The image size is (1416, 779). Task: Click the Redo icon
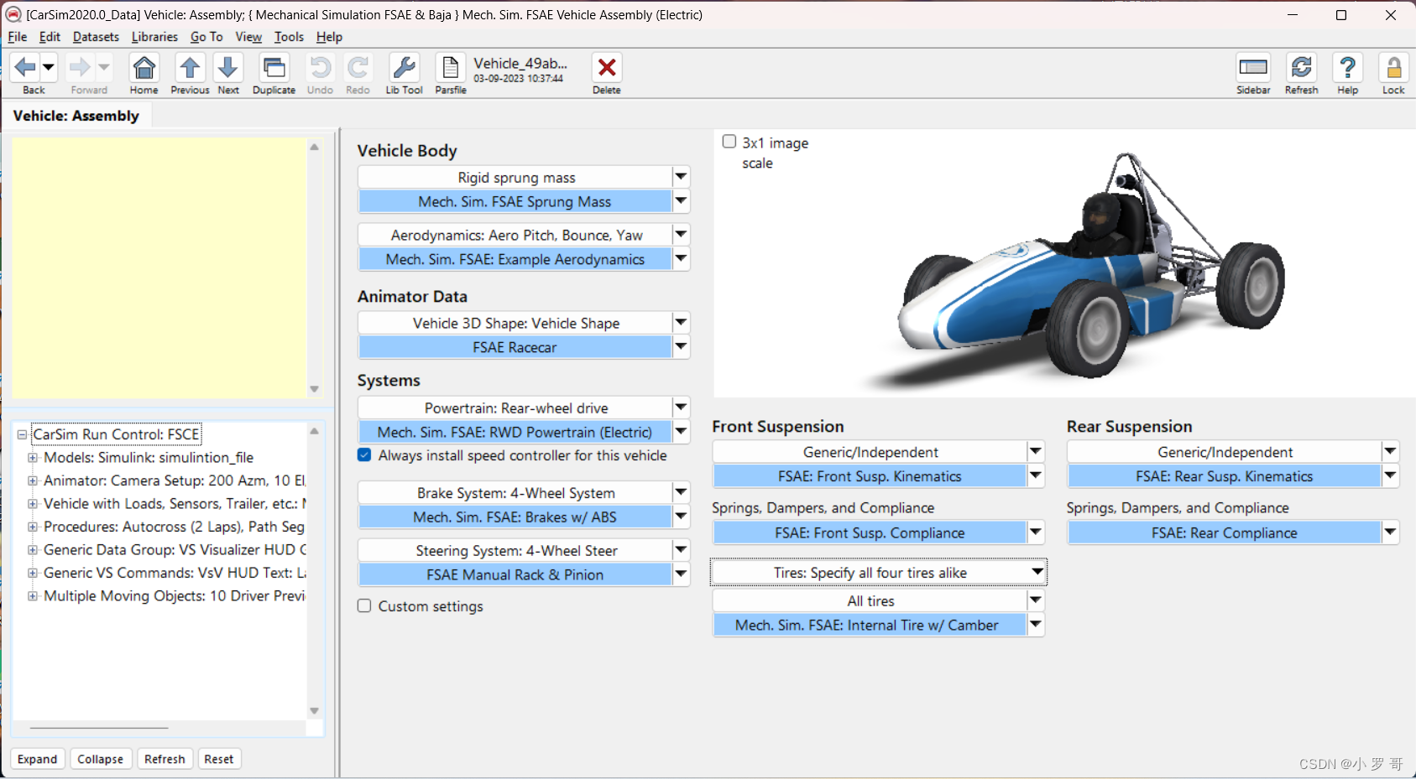click(x=358, y=67)
